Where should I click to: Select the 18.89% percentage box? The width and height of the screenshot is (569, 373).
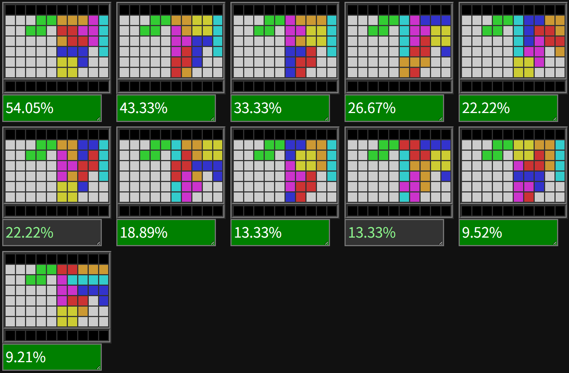(x=166, y=233)
